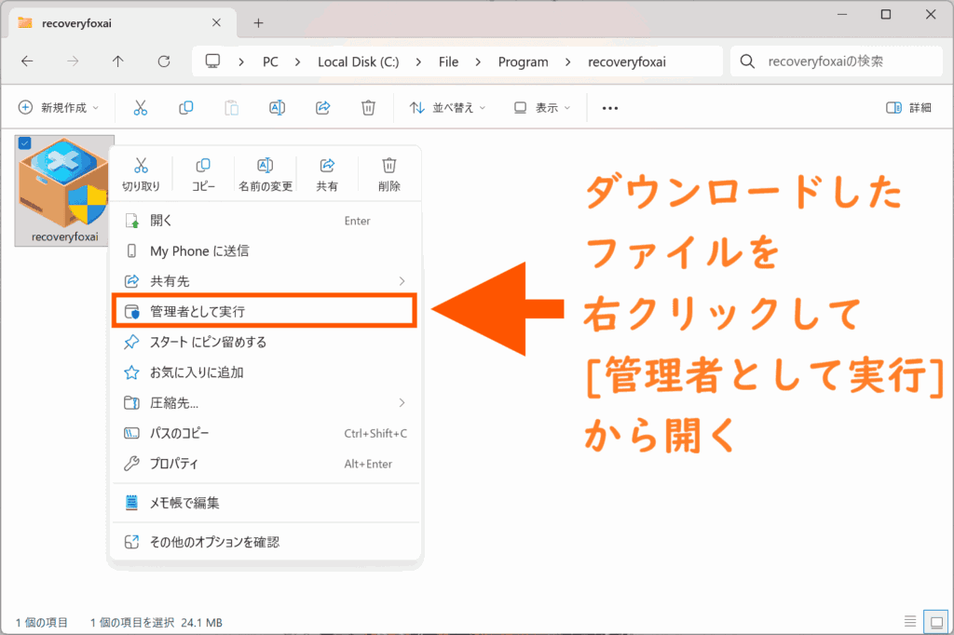Screen dimensions: 954x635
Task: Uncheck the recoveryfoxai file checkbox
Action: 25,142
